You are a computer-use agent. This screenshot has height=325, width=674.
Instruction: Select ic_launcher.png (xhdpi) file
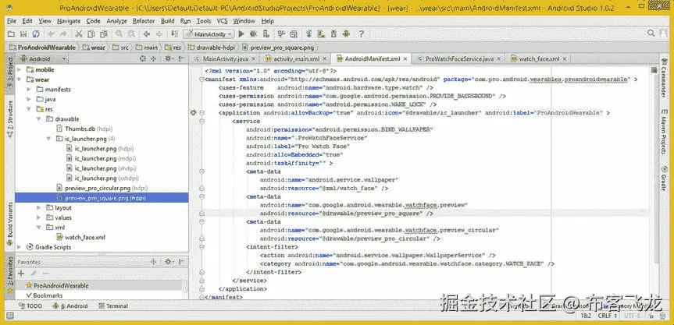tap(101, 168)
